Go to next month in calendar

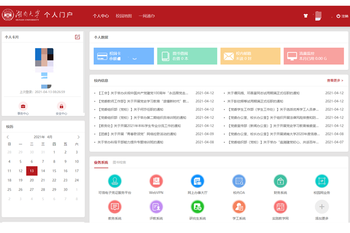pyautogui.click(x=78, y=137)
